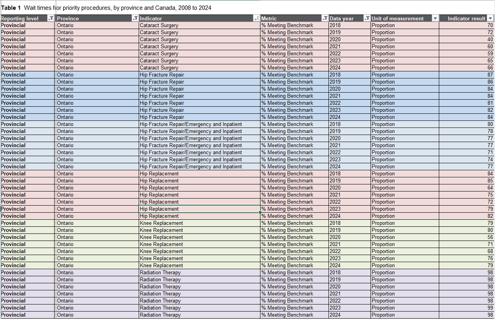The width and height of the screenshot is (495, 319).
Task: Select the Table 1 title cell
Action: point(107,8)
